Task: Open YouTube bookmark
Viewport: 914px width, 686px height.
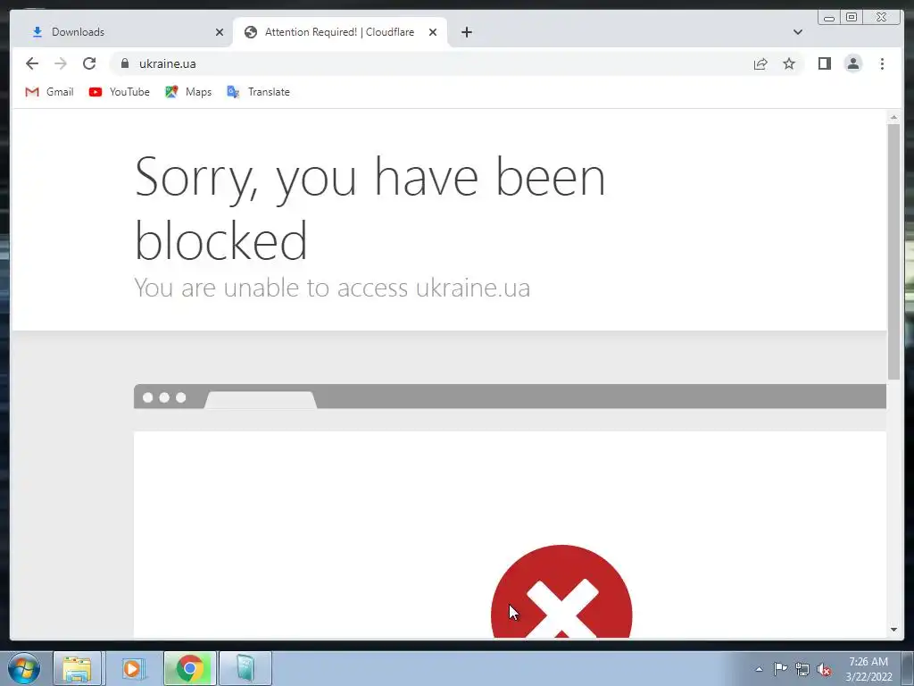Action: (x=120, y=92)
